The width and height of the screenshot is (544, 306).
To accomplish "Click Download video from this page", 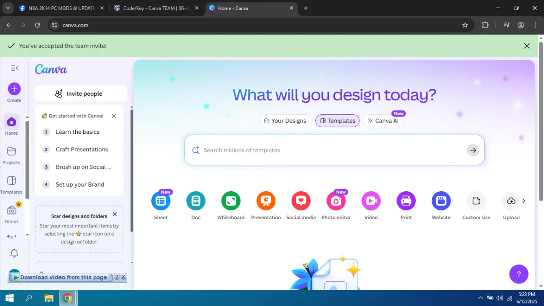I will tap(60, 277).
